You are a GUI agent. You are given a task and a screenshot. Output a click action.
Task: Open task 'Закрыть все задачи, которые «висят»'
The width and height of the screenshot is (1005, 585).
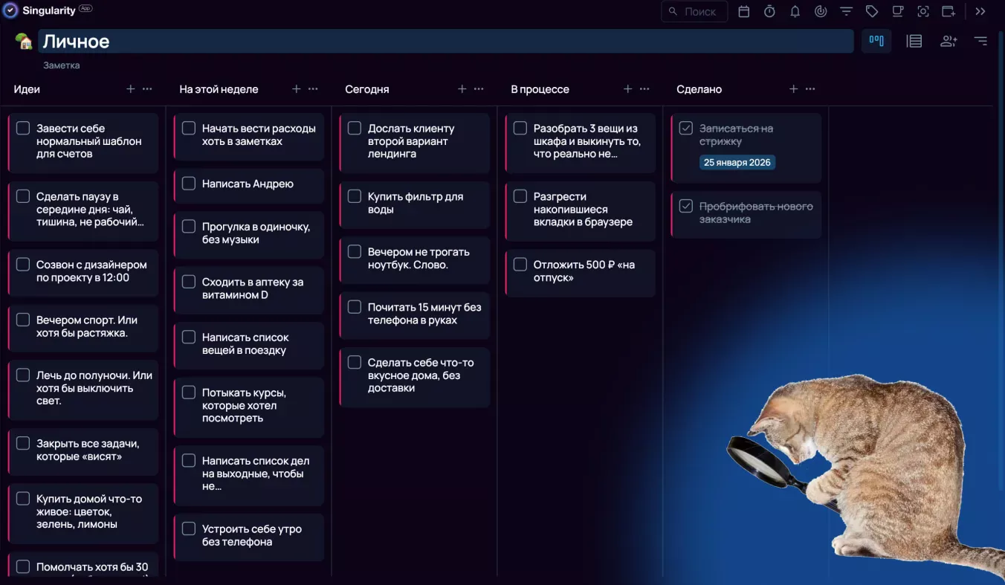pyautogui.click(x=83, y=450)
